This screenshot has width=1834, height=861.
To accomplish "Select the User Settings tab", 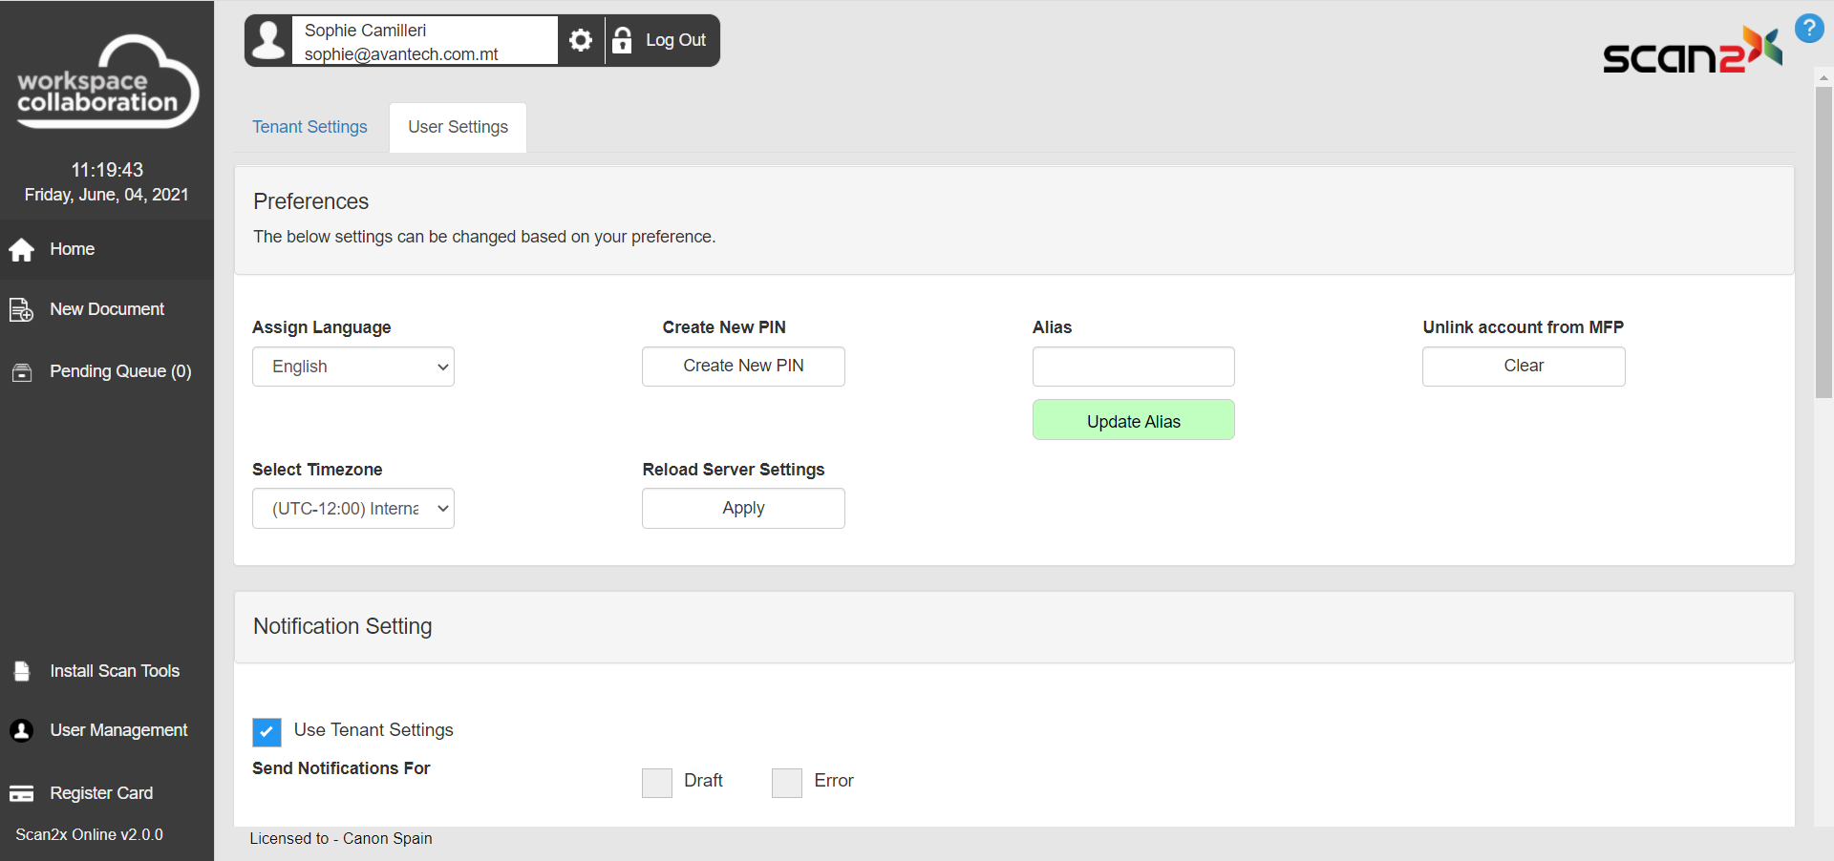I will click(x=458, y=127).
